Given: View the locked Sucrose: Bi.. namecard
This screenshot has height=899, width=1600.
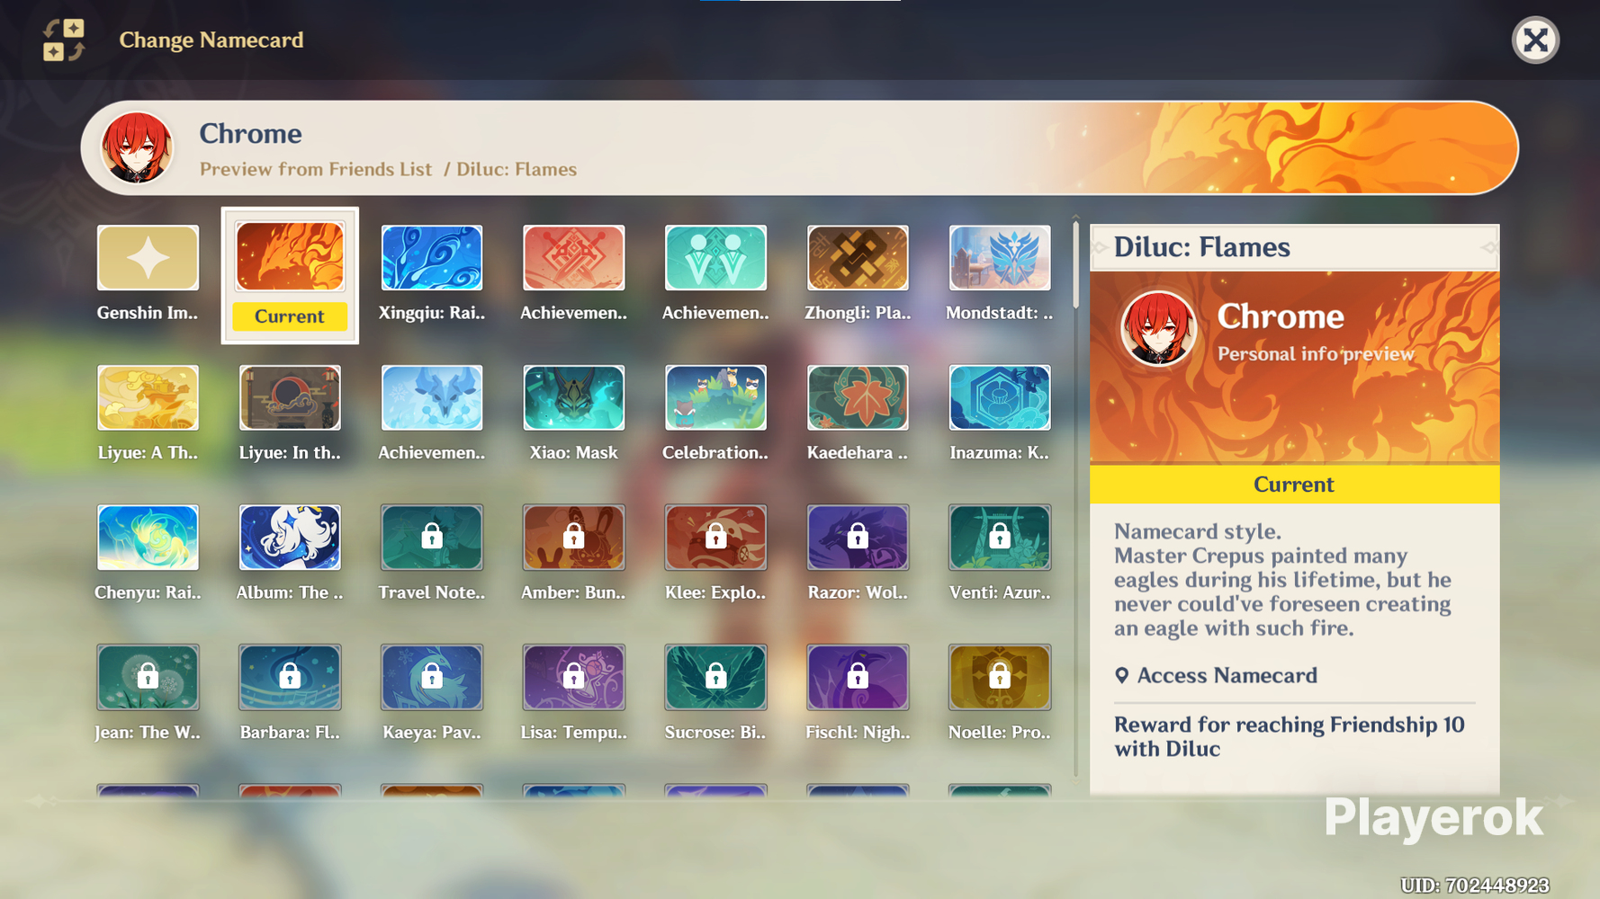Looking at the screenshot, I should 715,677.
